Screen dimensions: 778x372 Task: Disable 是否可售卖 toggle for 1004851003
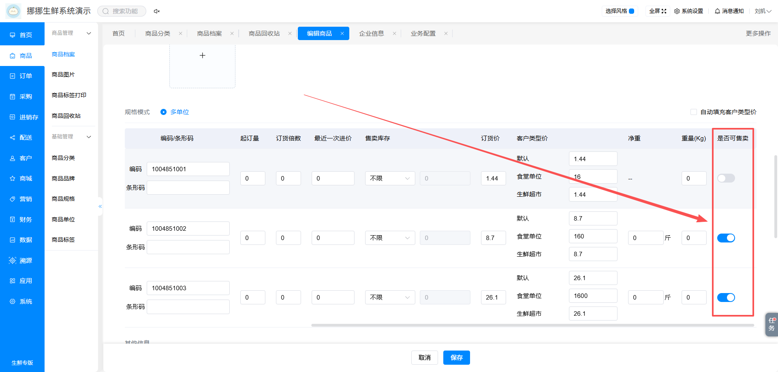(726, 298)
